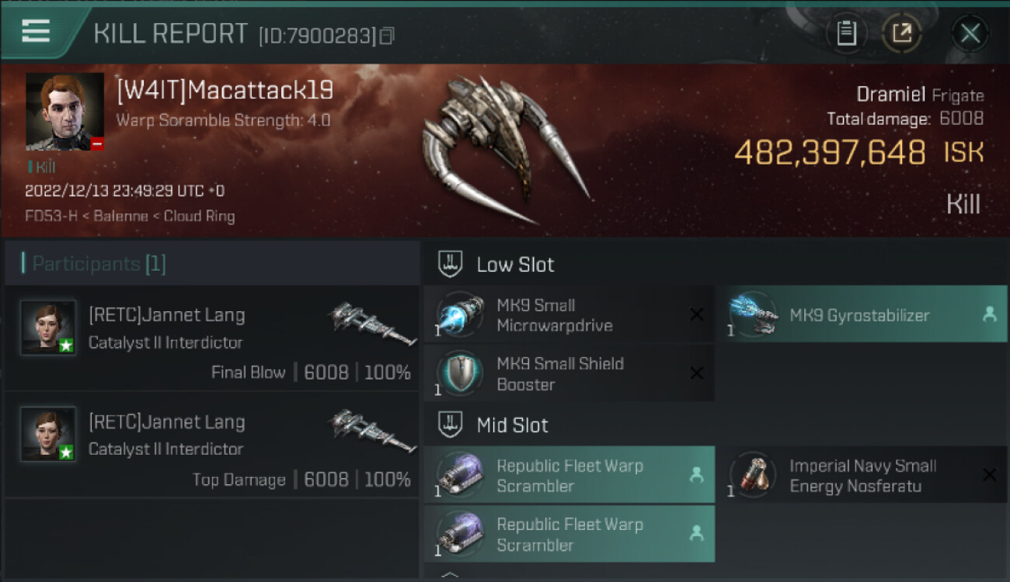Click the Dramiel ship image
Viewport: 1010px width, 582px height.
point(505,149)
